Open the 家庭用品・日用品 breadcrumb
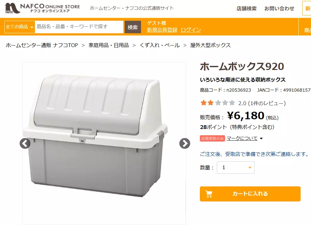This screenshot has width=311, height=225. click(x=109, y=45)
